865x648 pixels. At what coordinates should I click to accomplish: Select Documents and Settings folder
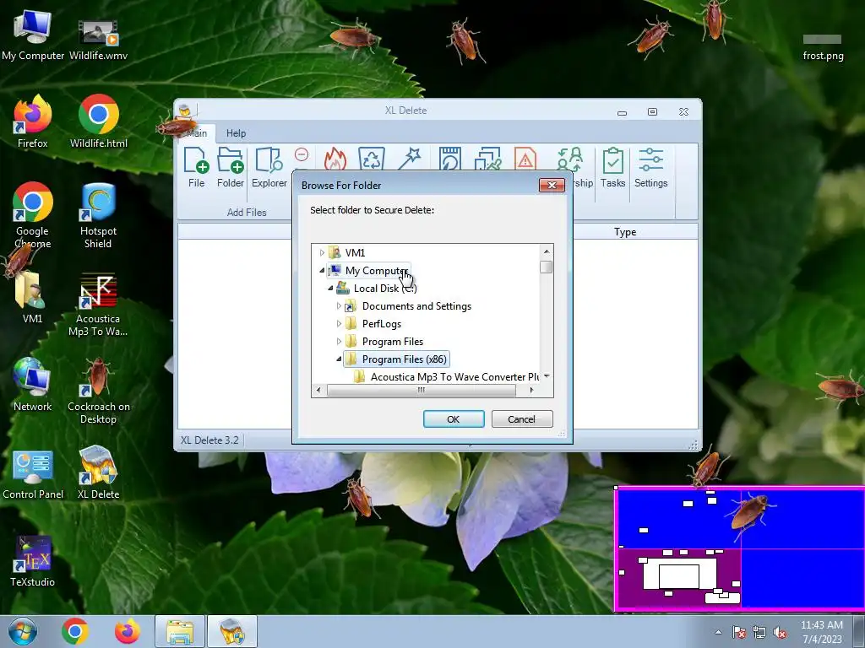(x=416, y=305)
